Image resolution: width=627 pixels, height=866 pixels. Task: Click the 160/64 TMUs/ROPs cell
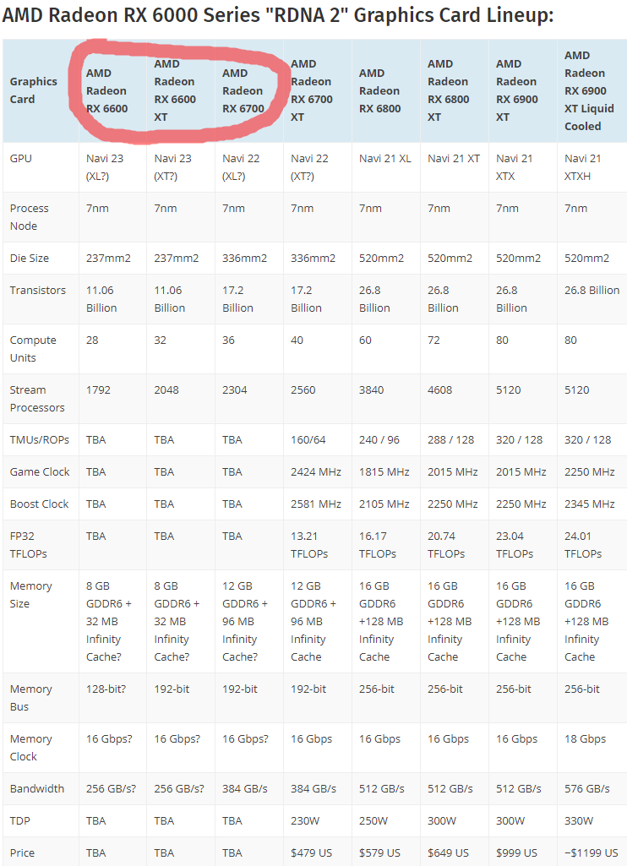[x=308, y=439]
